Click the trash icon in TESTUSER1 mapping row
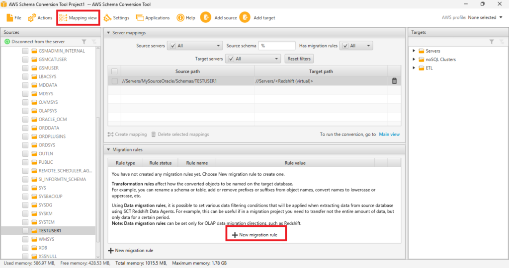 tap(394, 81)
